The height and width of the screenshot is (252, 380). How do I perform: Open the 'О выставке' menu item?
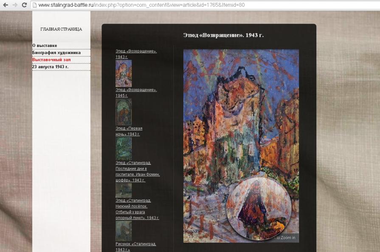click(45, 45)
